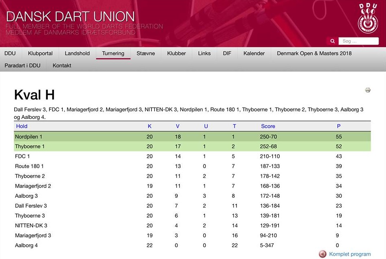Sort table by Score column header

(268, 126)
